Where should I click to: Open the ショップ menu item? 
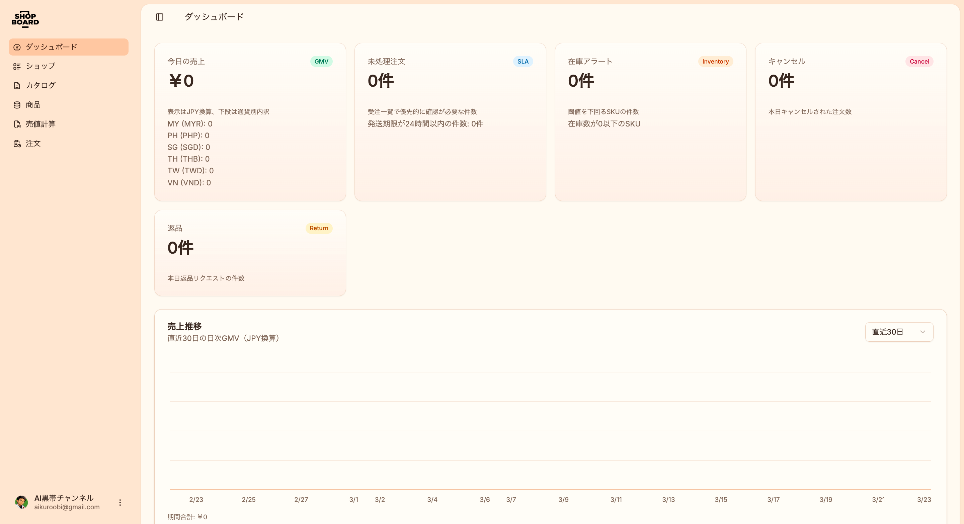click(41, 66)
